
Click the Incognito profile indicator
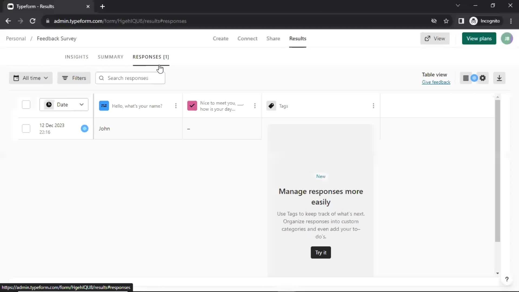[485, 21]
